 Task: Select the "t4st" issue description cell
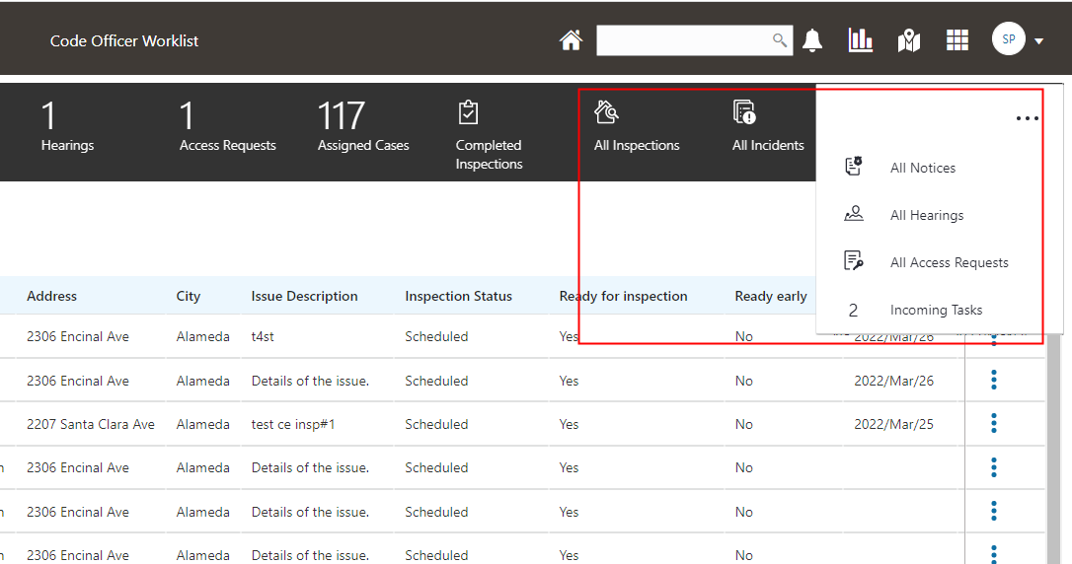(x=263, y=336)
